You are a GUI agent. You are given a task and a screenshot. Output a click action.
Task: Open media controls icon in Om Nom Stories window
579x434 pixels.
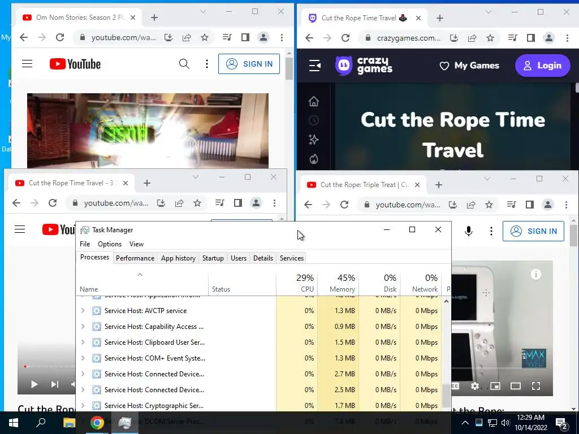(x=227, y=37)
